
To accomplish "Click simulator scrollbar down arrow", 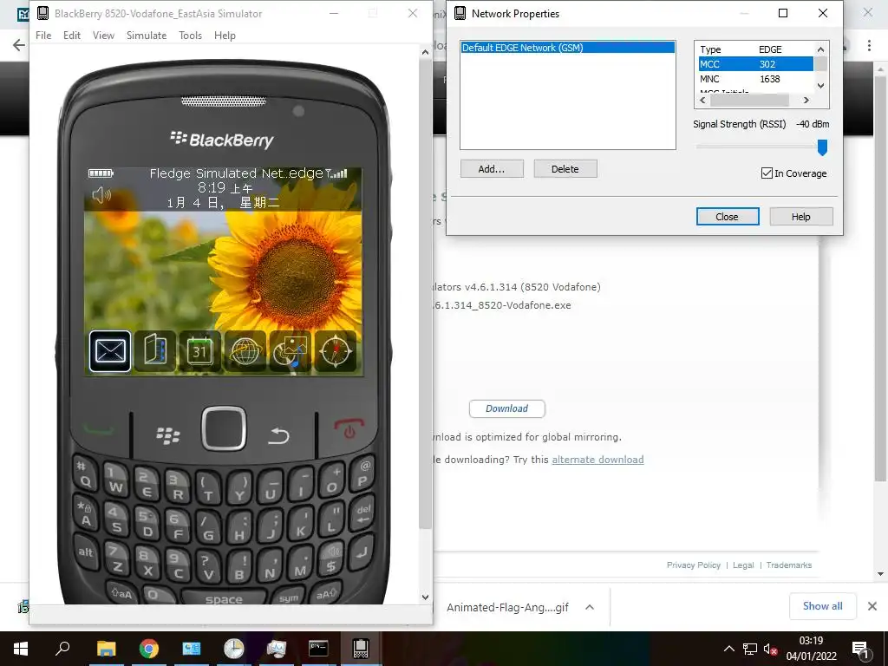I will (x=425, y=597).
